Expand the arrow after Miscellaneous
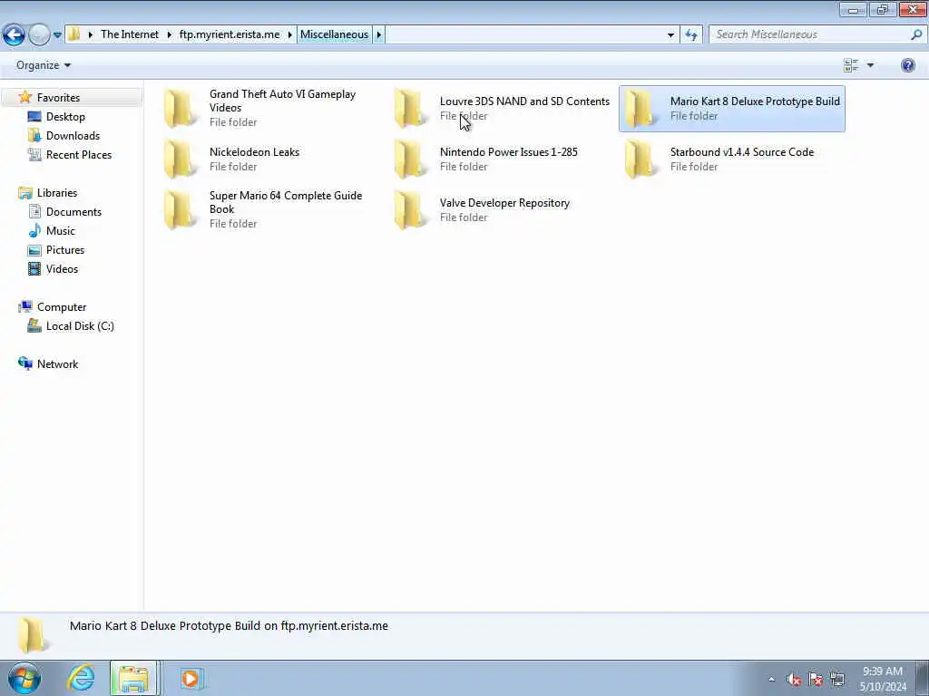Screen dimensions: 929x696 [x=379, y=34]
